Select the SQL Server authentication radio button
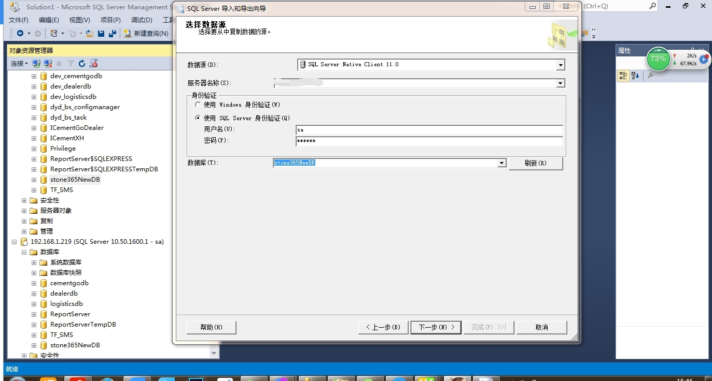This screenshot has width=712, height=381. click(198, 118)
